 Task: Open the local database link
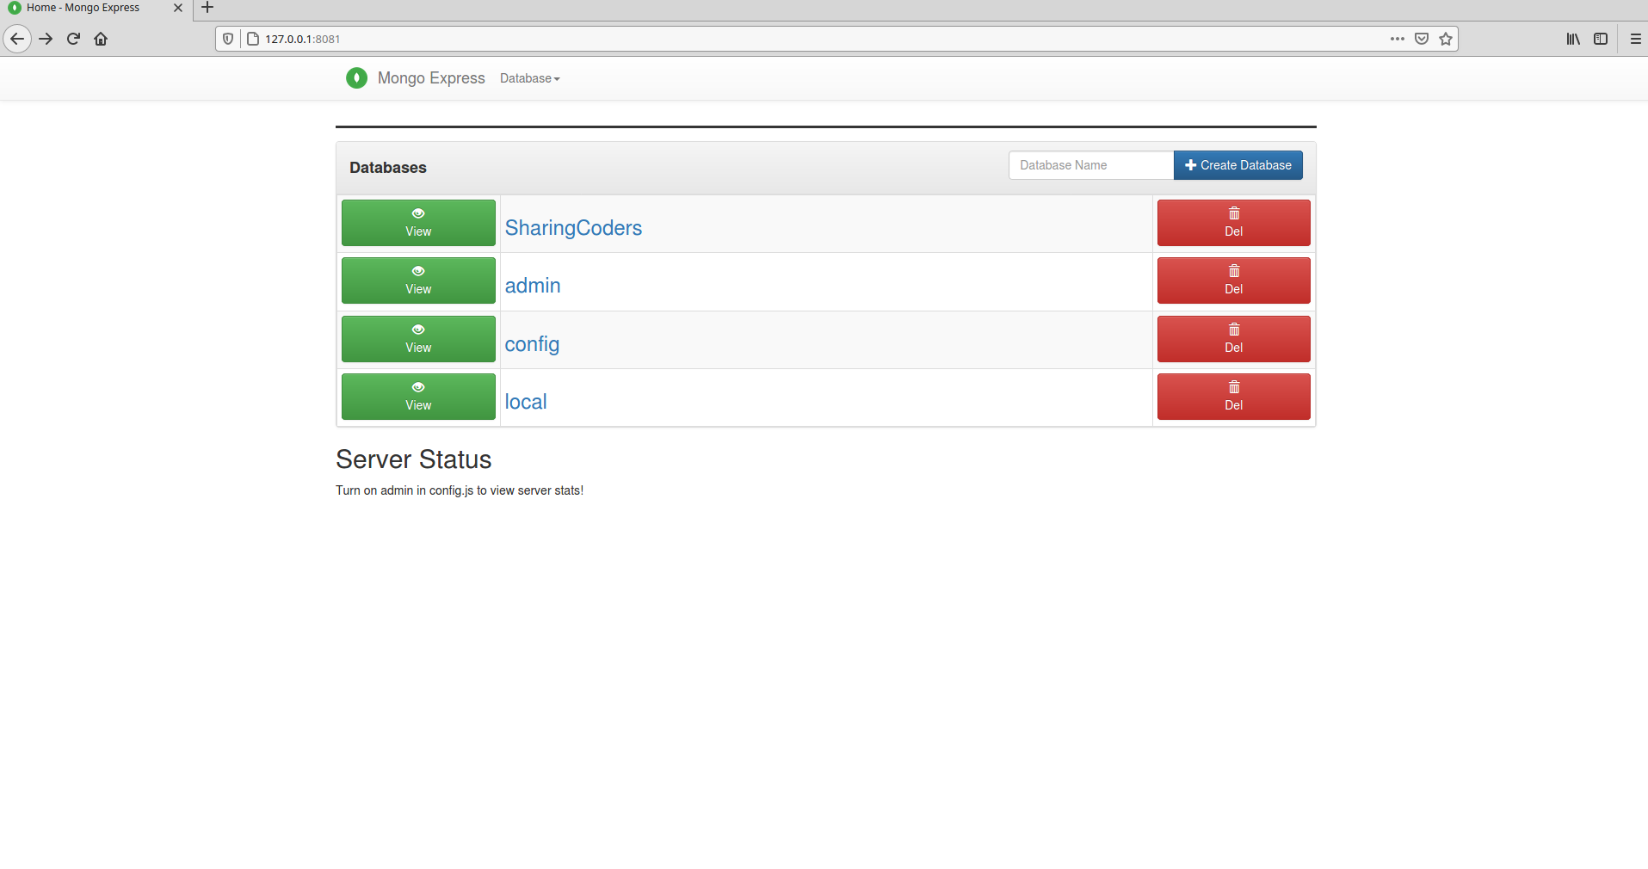(x=526, y=402)
